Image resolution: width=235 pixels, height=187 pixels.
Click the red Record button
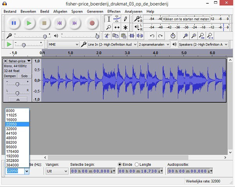coord(92,23)
